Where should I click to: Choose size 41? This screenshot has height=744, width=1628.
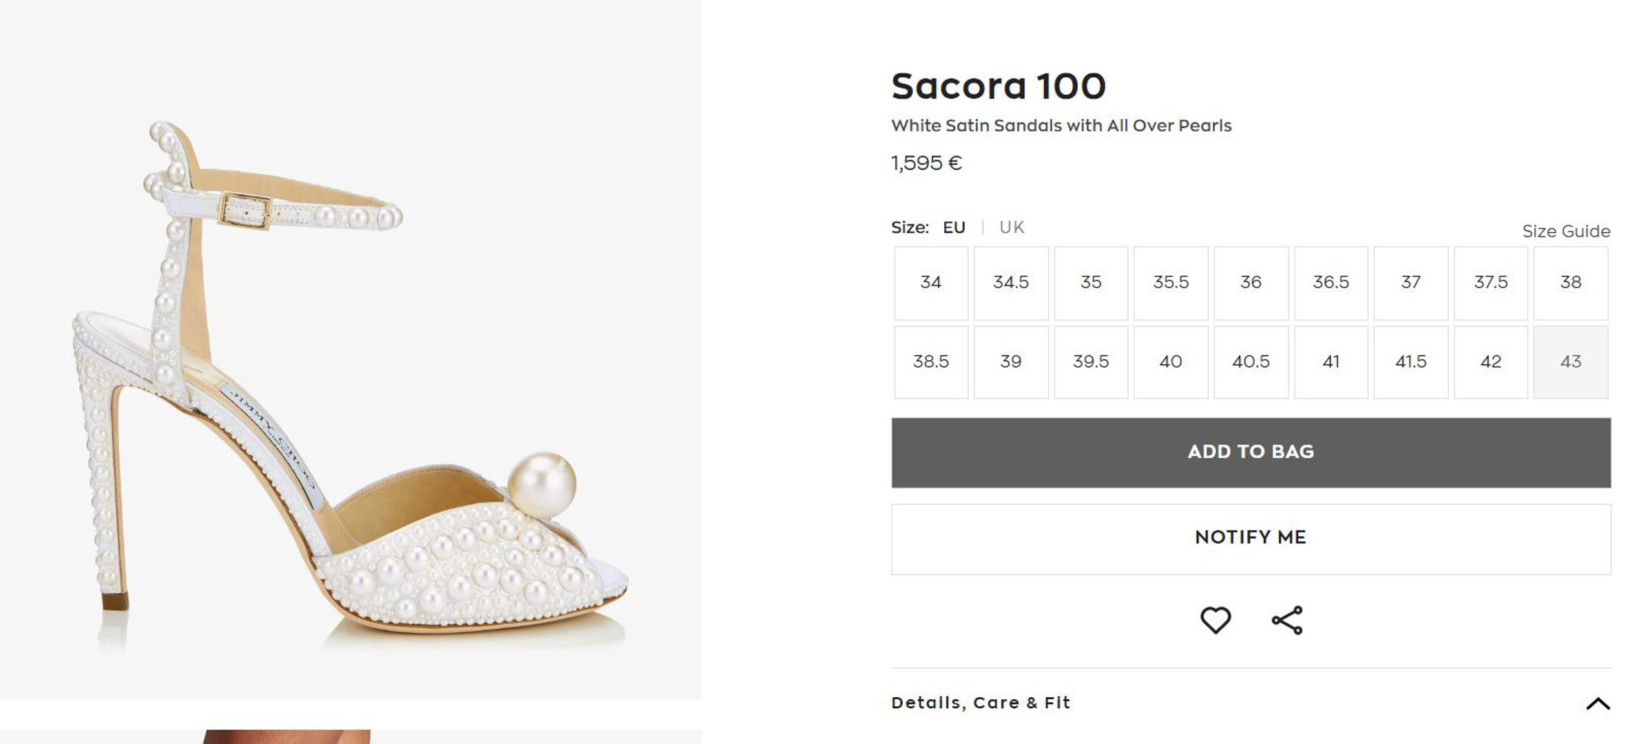(x=1330, y=362)
